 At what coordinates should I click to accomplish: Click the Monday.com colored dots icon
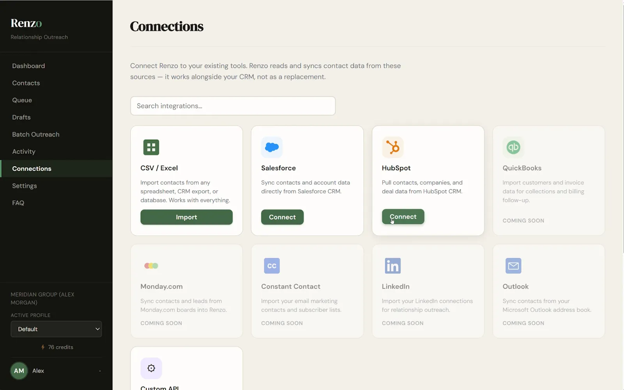pyautogui.click(x=151, y=266)
